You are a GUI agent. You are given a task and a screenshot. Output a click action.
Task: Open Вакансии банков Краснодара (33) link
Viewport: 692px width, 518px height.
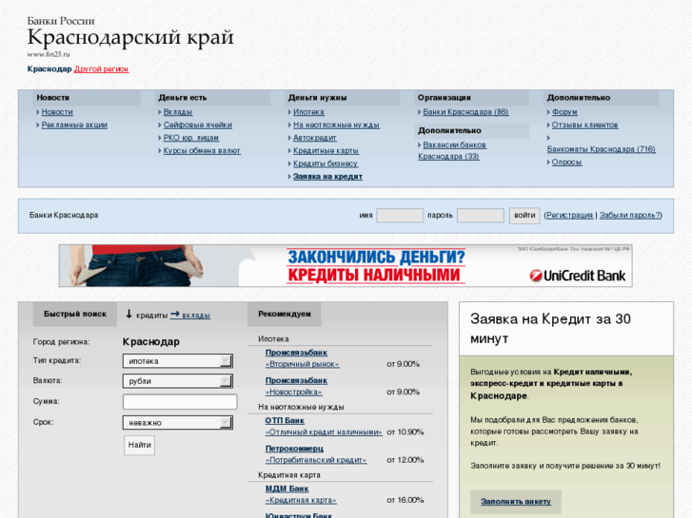point(452,150)
